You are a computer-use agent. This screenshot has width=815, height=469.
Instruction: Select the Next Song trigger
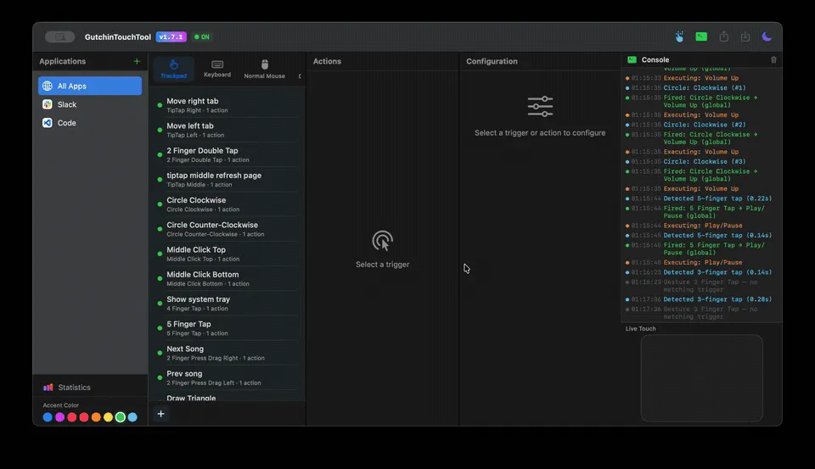[x=228, y=353]
